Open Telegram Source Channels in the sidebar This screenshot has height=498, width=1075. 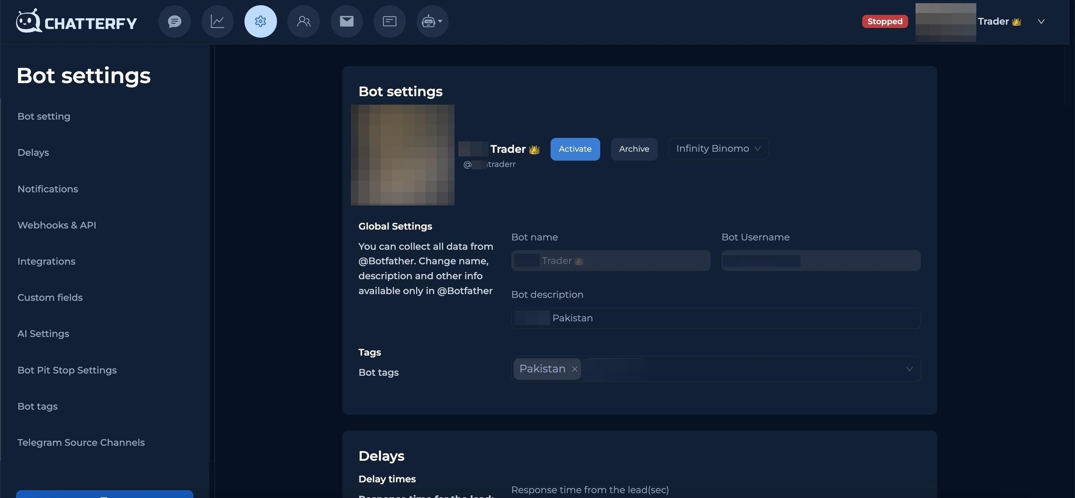tap(81, 443)
